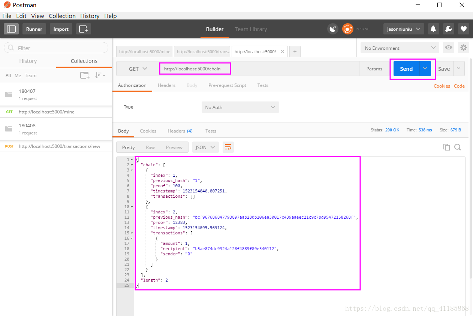The height and width of the screenshot is (316, 473).
Task: Open collection sort order icon
Action: coord(100,75)
